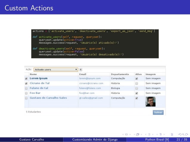The image size is (190, 142).
Task: Click the next subsection arrow
Action: [153, 134]
